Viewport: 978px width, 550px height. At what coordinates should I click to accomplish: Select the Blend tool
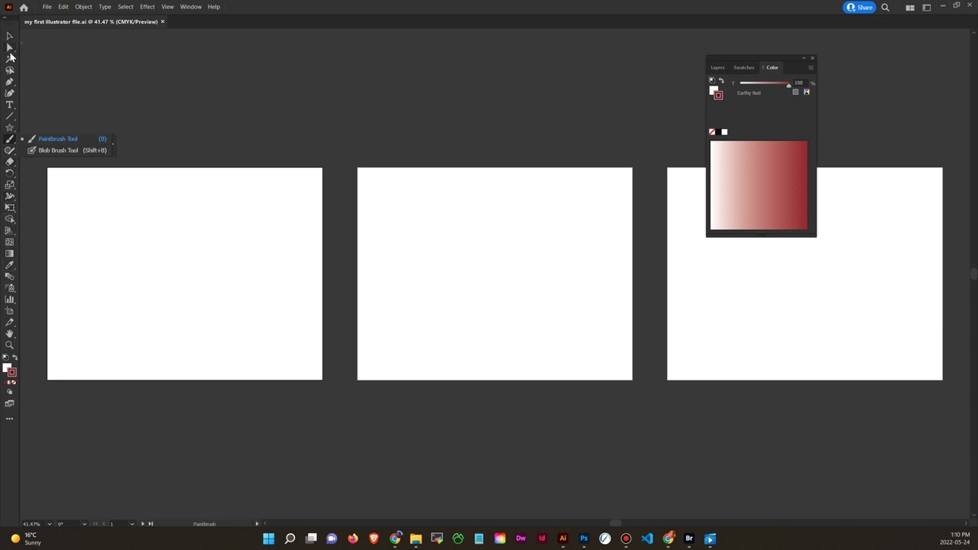click(9, 277)
